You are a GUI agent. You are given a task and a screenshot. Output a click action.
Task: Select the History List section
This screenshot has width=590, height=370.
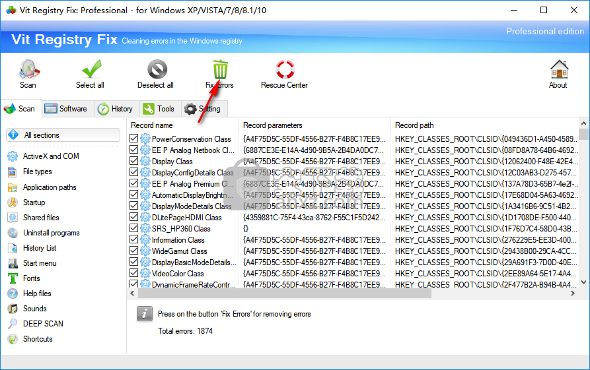click(x=40, y=248)
